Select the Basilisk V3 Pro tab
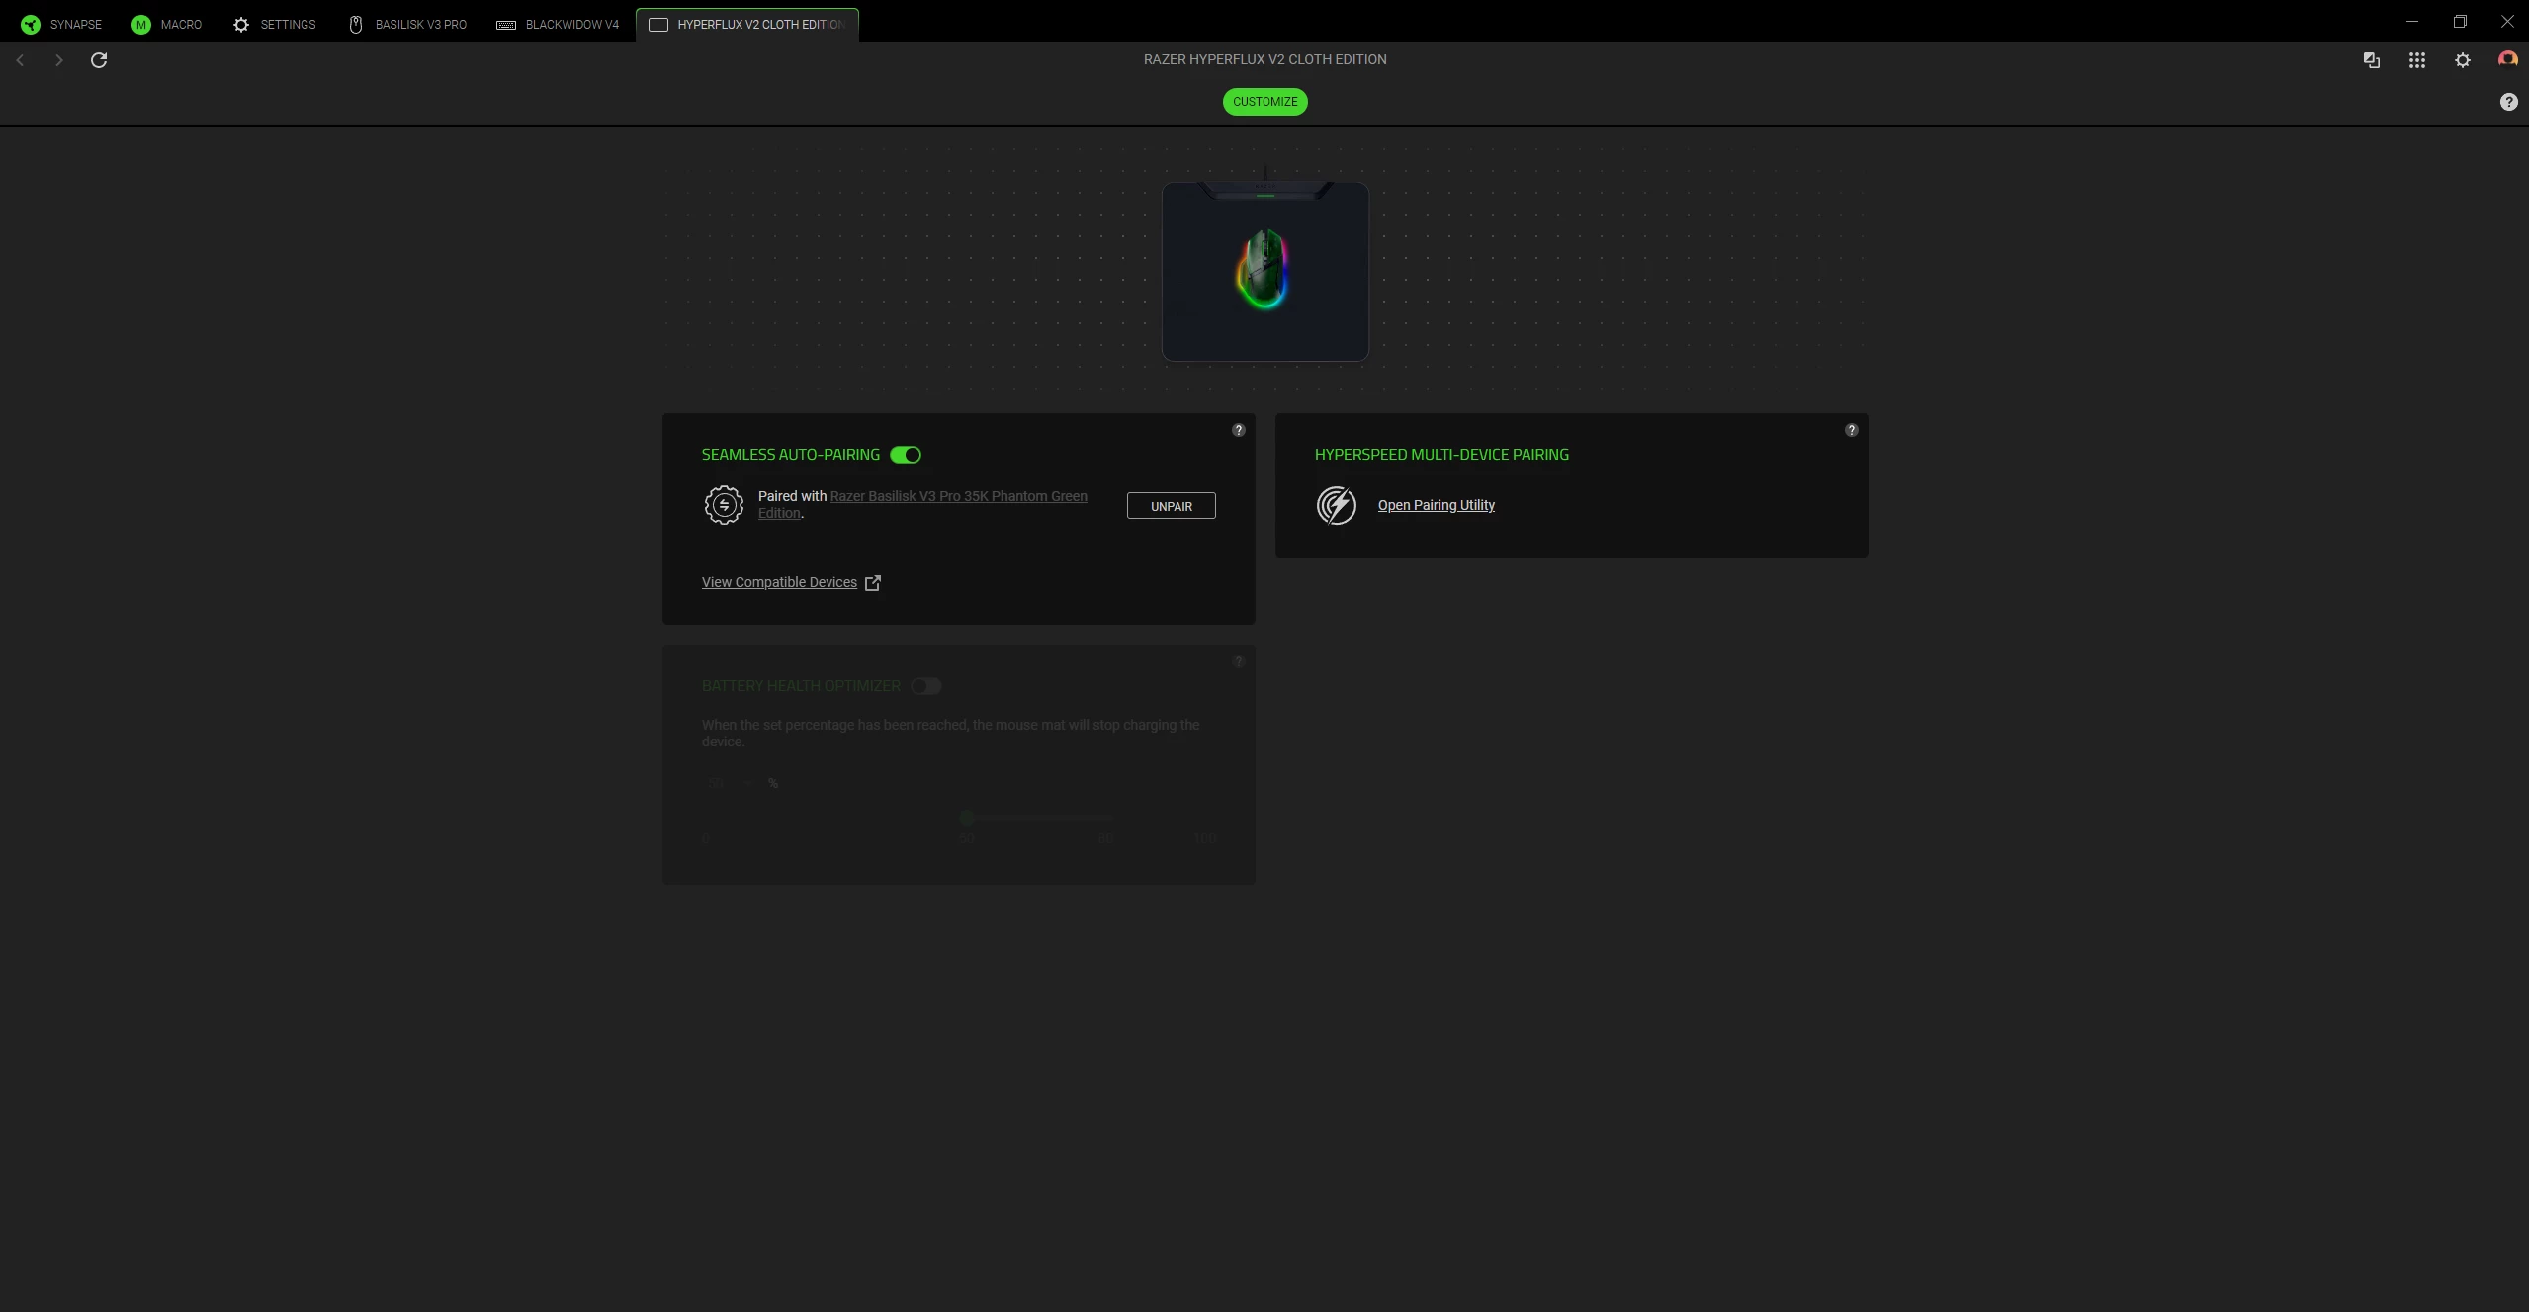Image resolution: width=2529 pixels, height=1312 pixels. [407, 24]
